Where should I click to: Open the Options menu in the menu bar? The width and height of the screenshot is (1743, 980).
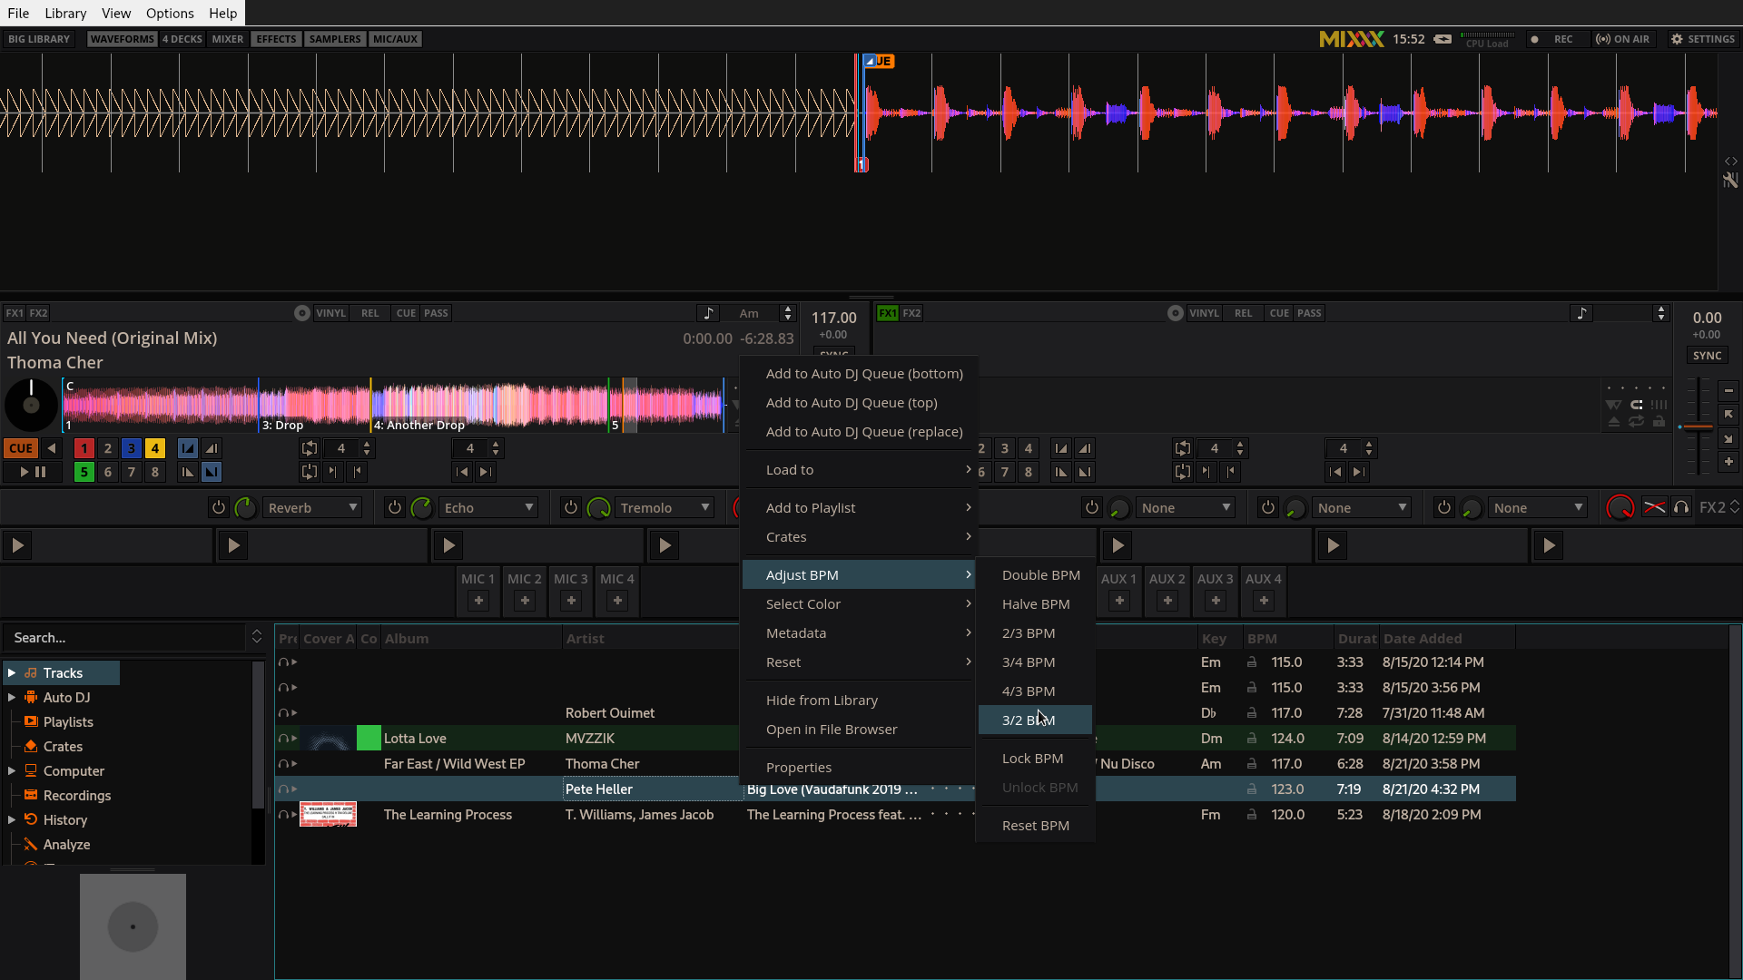tap(170, 13)
